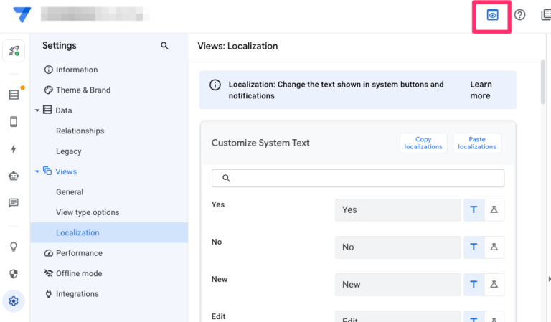
Task: Open the Views phone icon in sidebar
Action: pyautogui.click(x=14, y=121)
